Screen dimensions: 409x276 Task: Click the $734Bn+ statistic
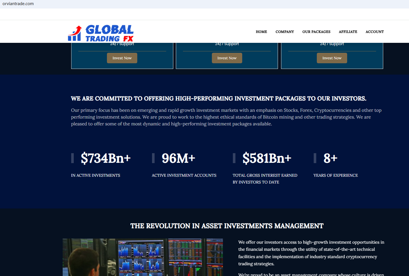(x=106, y=158)
